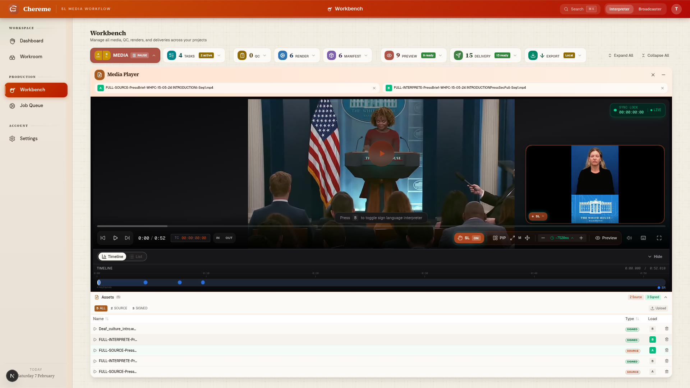Click the Export download icon

(533, 55)
